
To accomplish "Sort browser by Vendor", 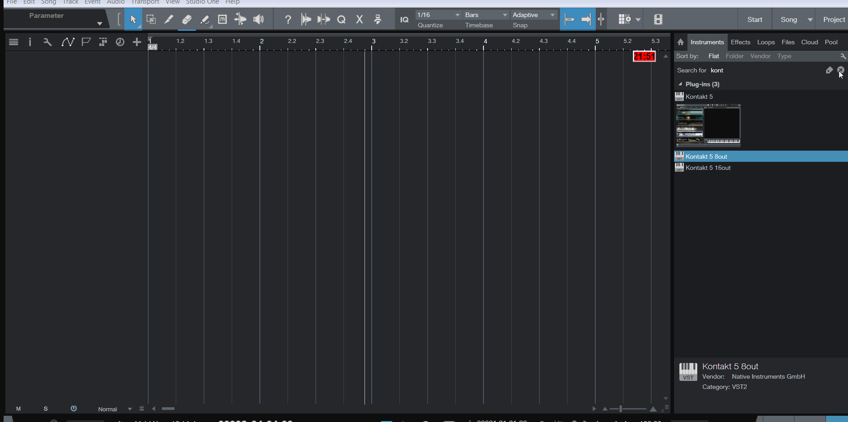I will pos(760,56).
